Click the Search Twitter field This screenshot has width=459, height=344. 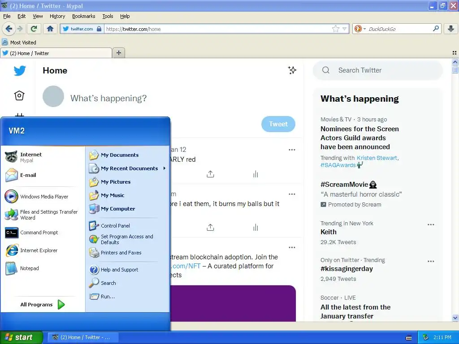point(377,70)
